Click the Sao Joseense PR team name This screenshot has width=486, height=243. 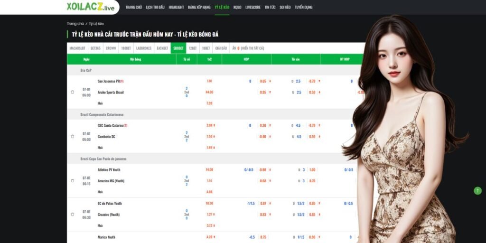tap(109, 81)
